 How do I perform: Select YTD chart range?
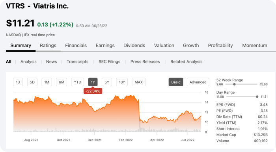pyautogui.click(x=77, y=82)
